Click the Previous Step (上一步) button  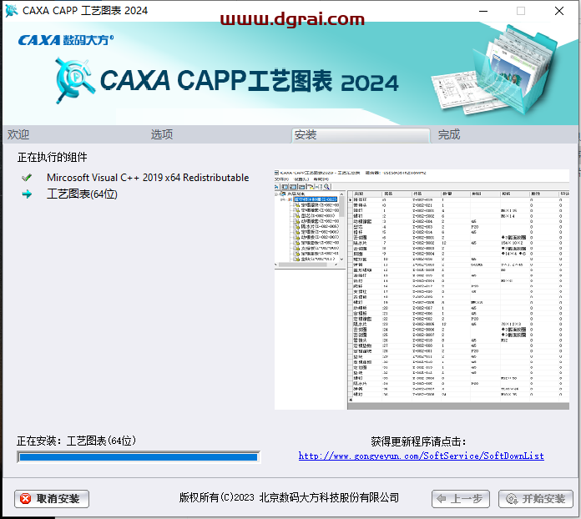[460, 499]
